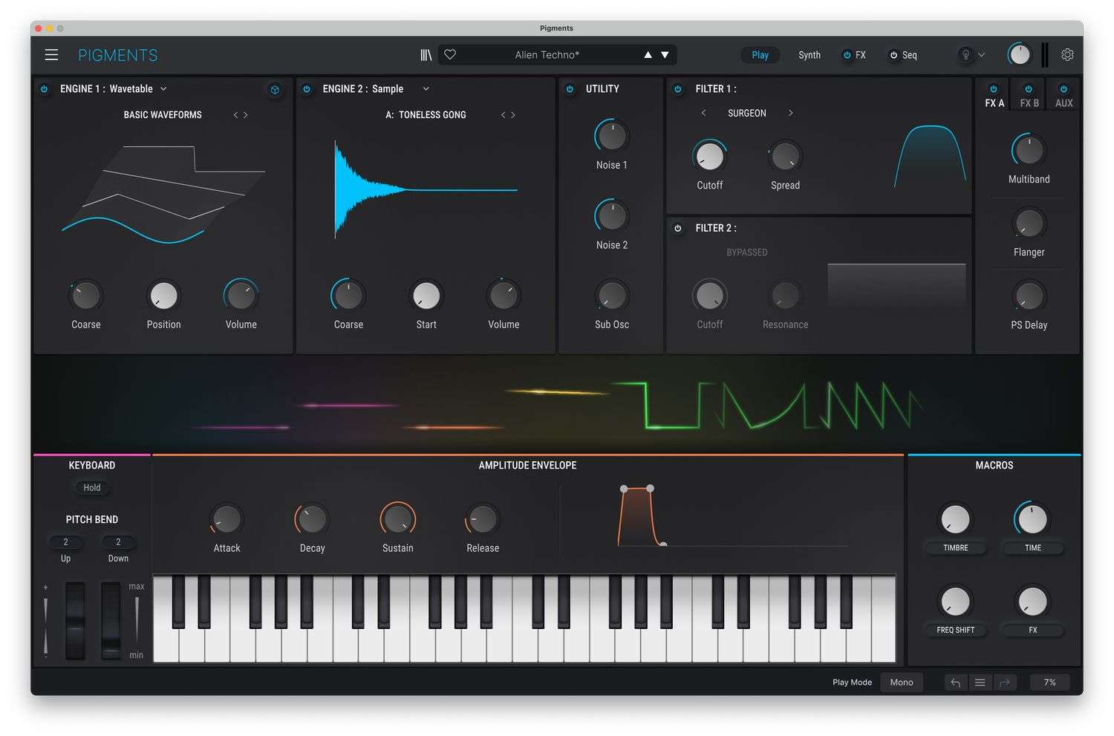Click the PIGMENTS logo
Image resolution: width=1114 pixels, height=736 pixels.
point(118,55)
